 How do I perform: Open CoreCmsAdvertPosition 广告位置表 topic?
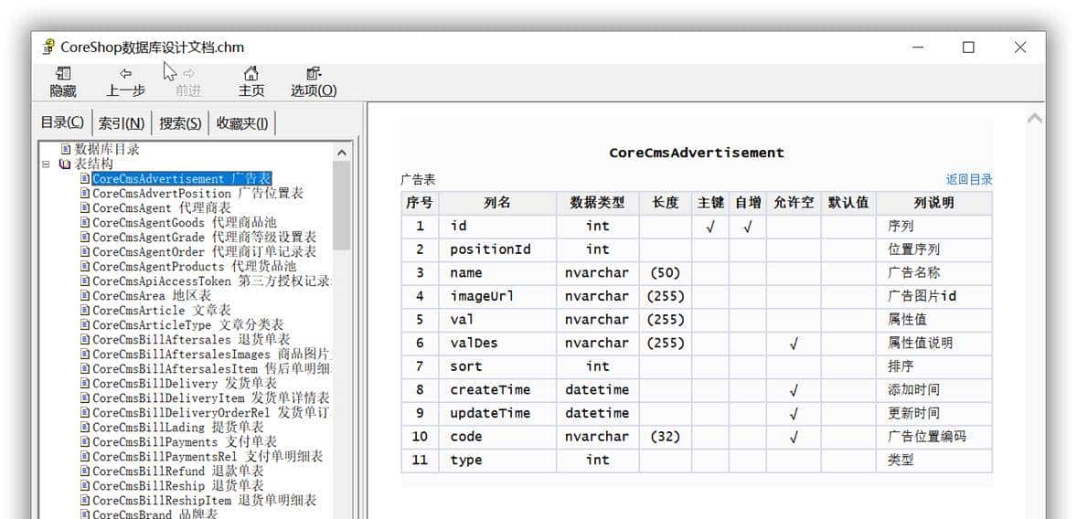tap(197, 194)
